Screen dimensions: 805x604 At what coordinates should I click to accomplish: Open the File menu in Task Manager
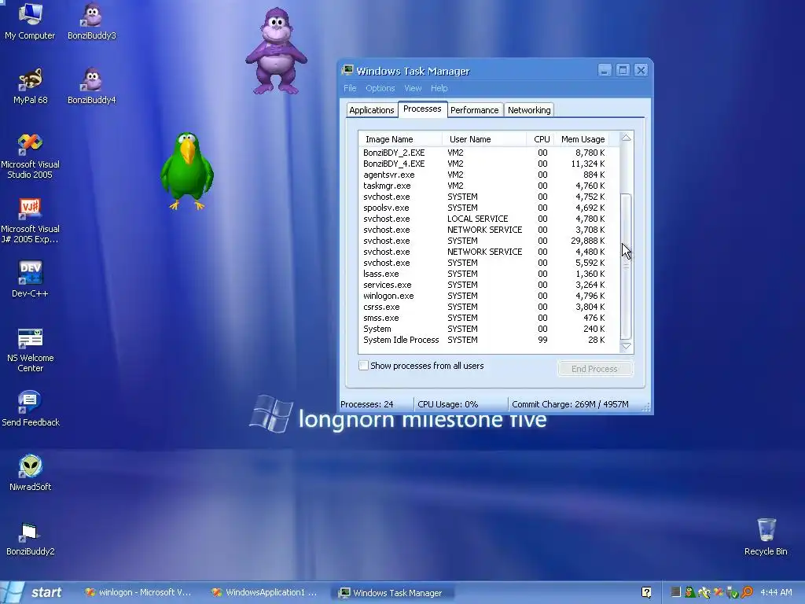point(350,88)
